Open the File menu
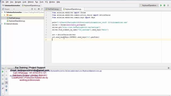 pyautogui.click(x=3, y=2)
